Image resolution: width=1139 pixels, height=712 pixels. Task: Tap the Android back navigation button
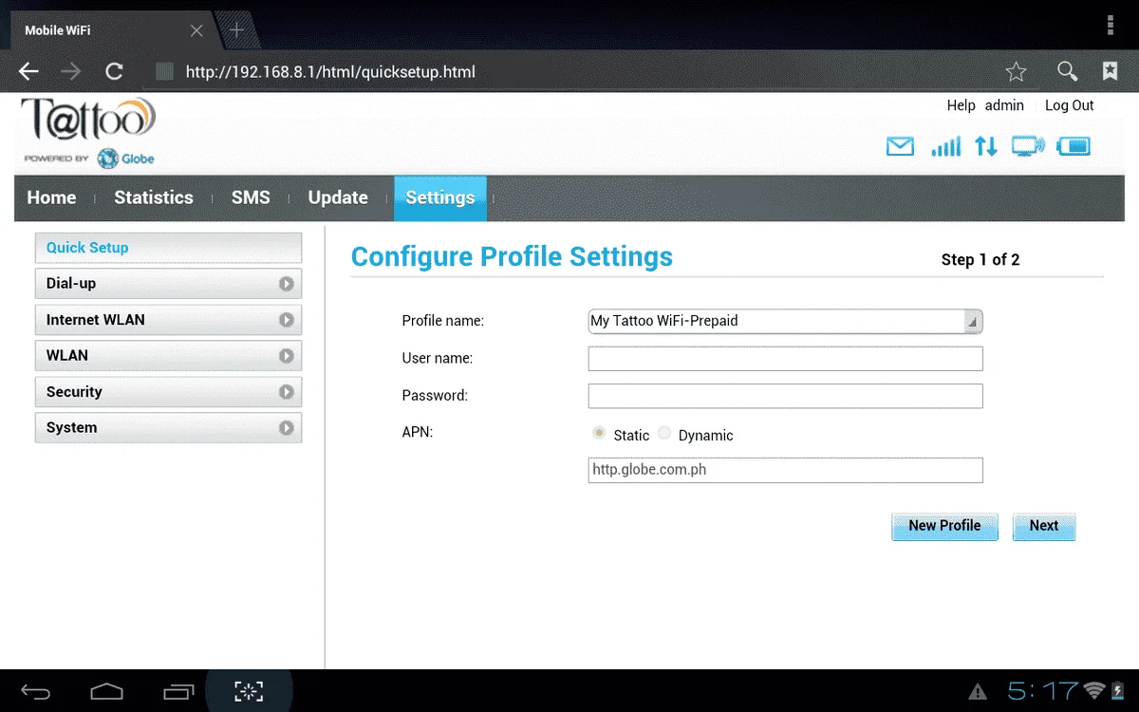coord(35,691)
